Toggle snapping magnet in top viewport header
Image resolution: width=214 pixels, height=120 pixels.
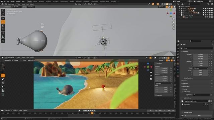click(x=89, y=4)
